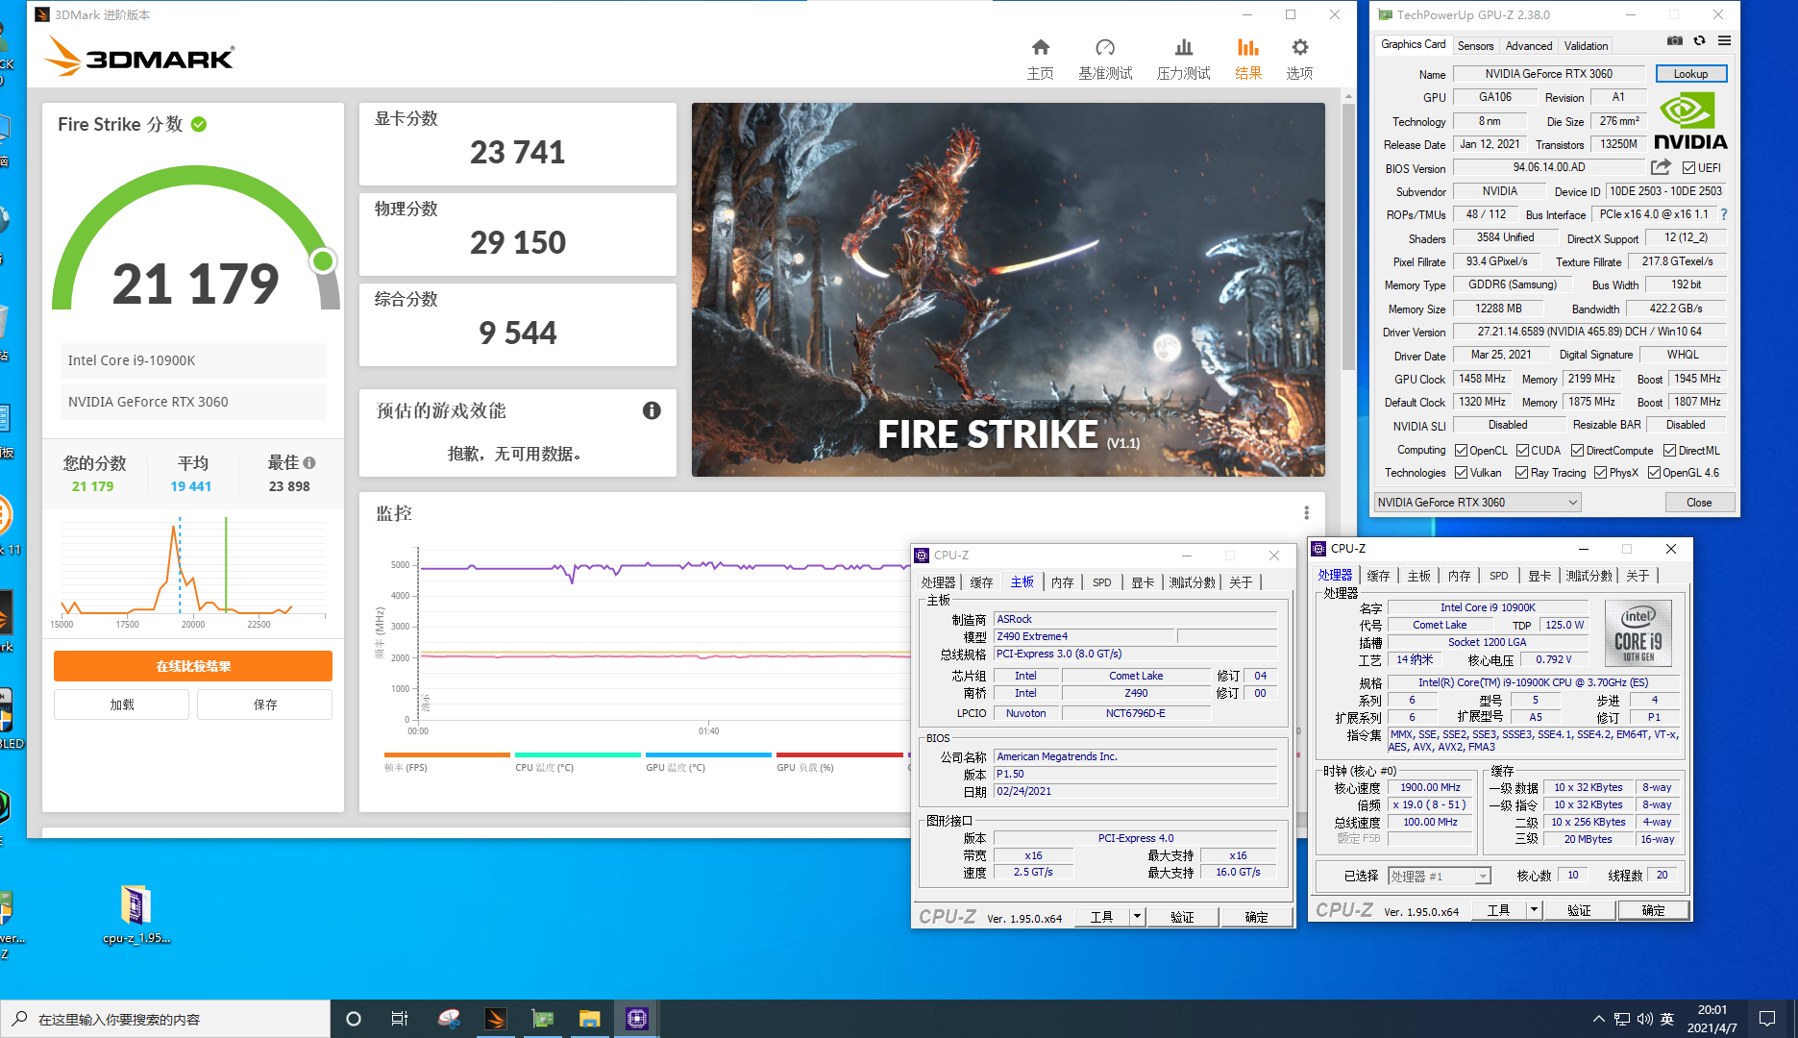This screenshot has height=1038, width=1798.
Task: Open the 3DMark home tab icon
Action: (1040, 47)
